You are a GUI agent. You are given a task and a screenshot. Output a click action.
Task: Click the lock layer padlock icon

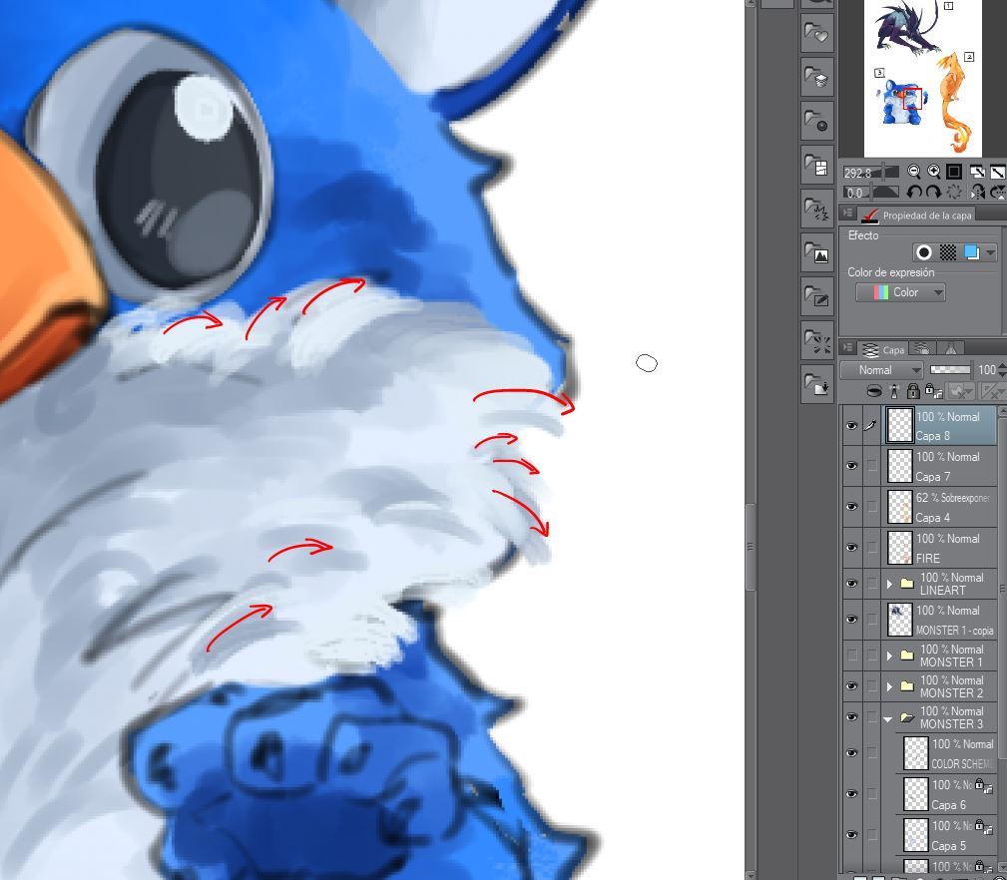pyautogui.click(x=912, y=391)
